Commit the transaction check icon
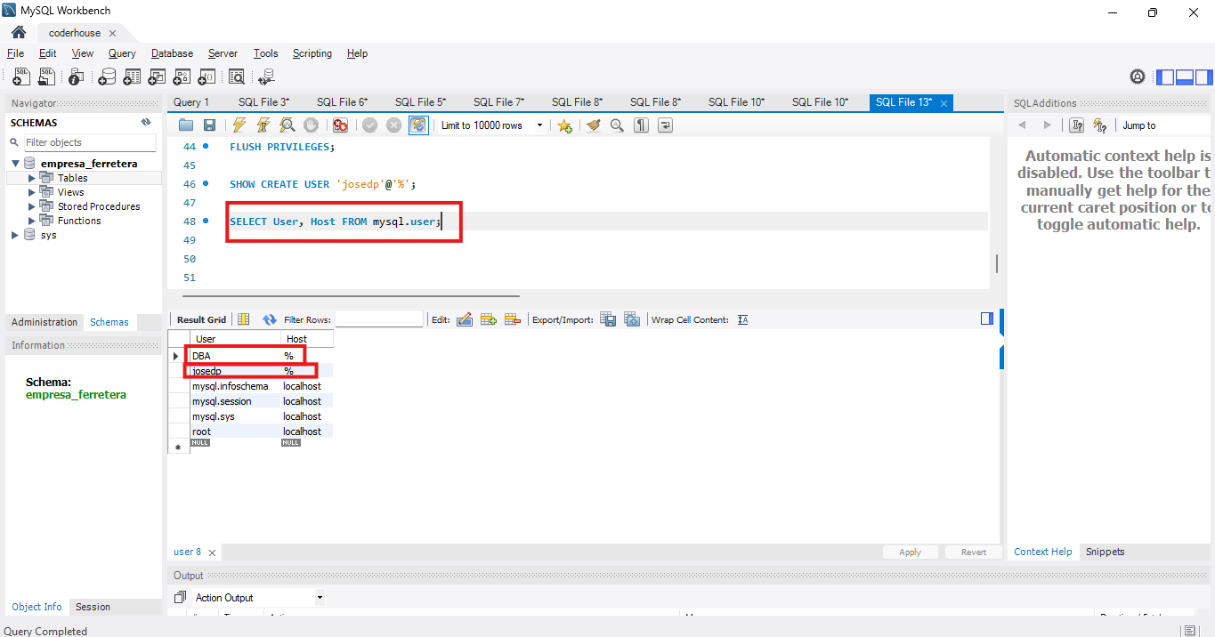 [x=369, y=125]
